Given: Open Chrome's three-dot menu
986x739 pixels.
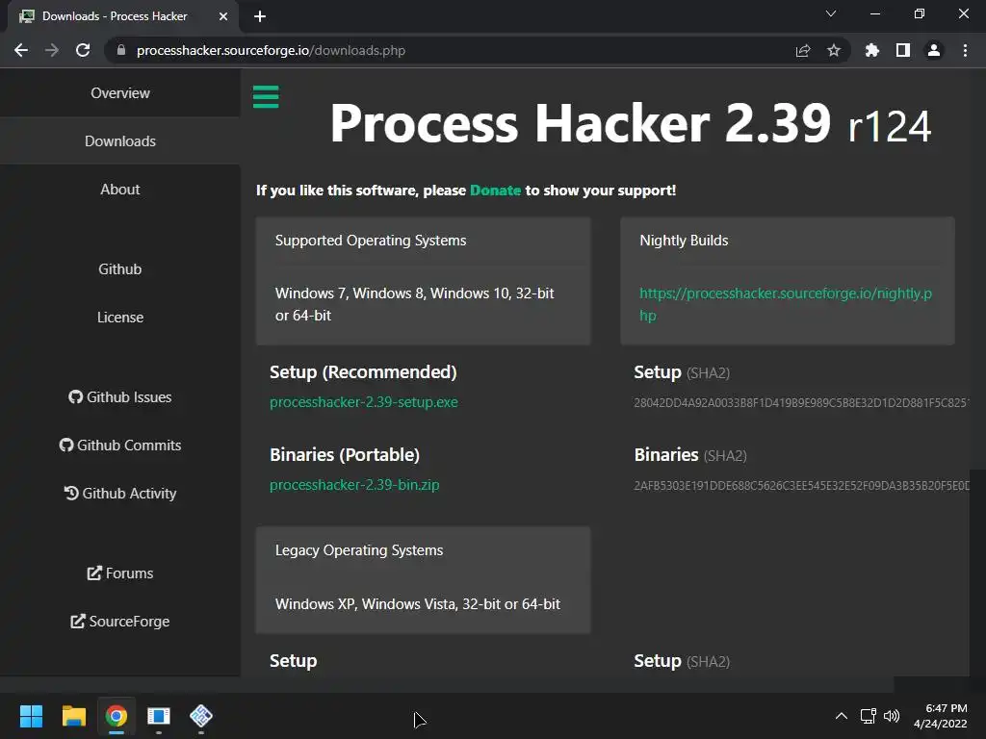Looking at the screenshot, I should tap(965, 50).
